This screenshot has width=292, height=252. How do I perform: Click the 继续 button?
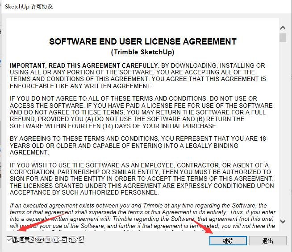pos(228,241)
